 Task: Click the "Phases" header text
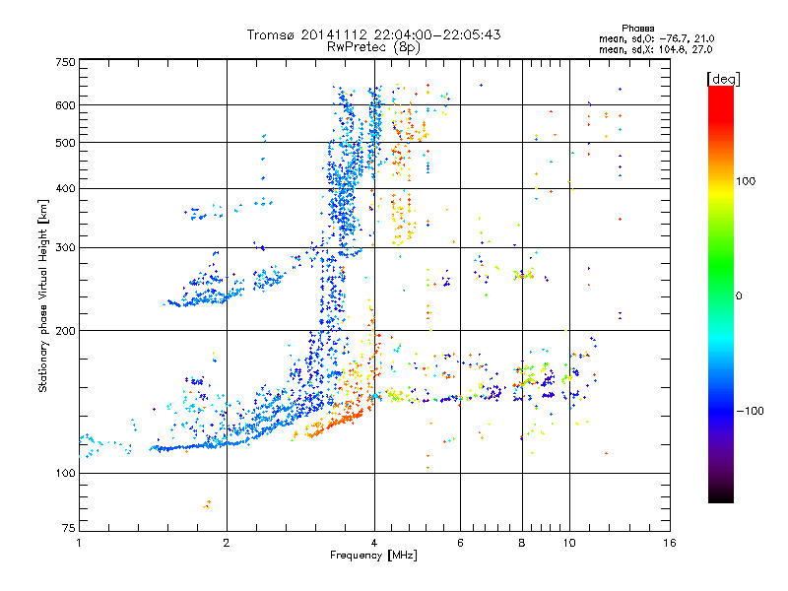coord(637,29)
